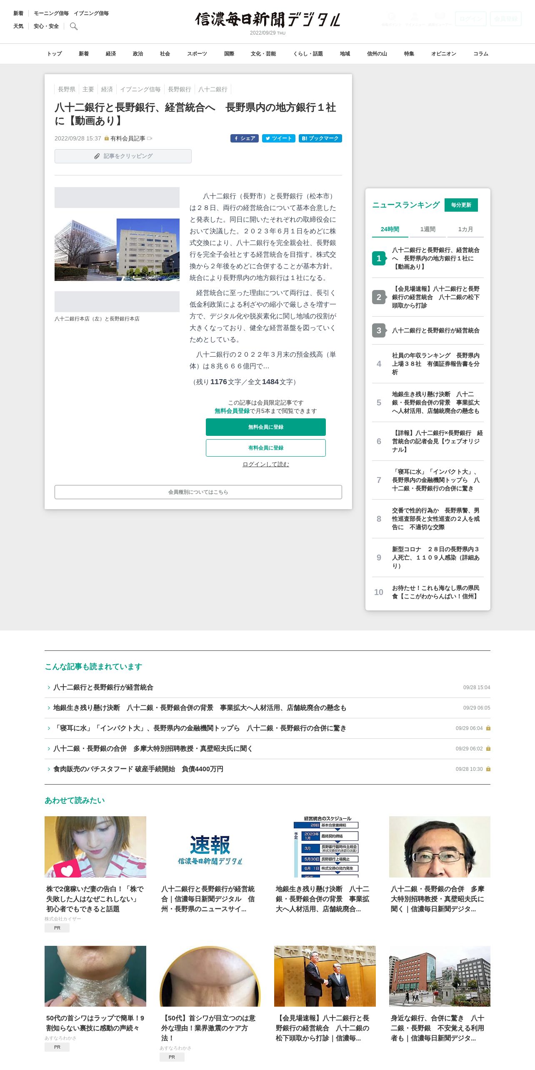Click 有料会員に登録 outlined button
The height and width of the screenshot is (1070, 535).
point(266,448)
